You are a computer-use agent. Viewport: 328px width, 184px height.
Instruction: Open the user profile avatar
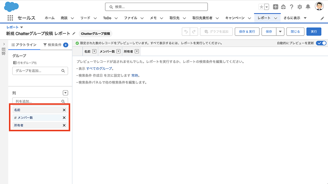tap(319, 6)
